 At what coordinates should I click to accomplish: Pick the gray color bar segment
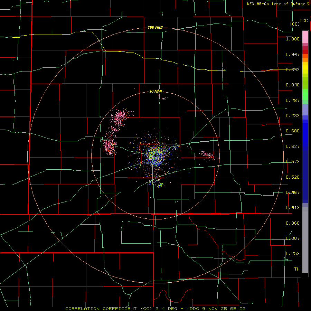coord(305,240)
